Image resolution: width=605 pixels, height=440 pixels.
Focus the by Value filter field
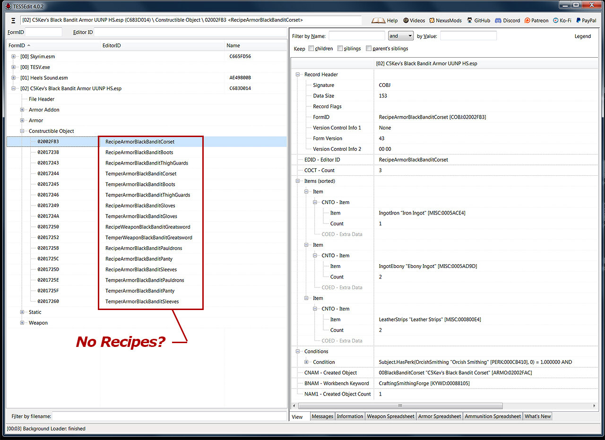pyautogui.click(x=468, y=36)
